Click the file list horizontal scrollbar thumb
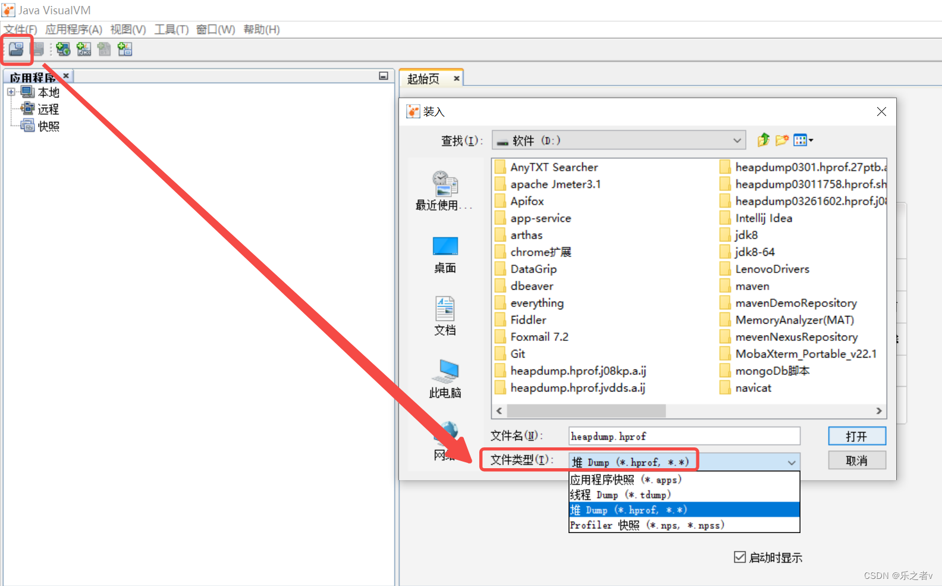This screenshot has height=586, width=942. pyautogui.click(x=586, y=411)
